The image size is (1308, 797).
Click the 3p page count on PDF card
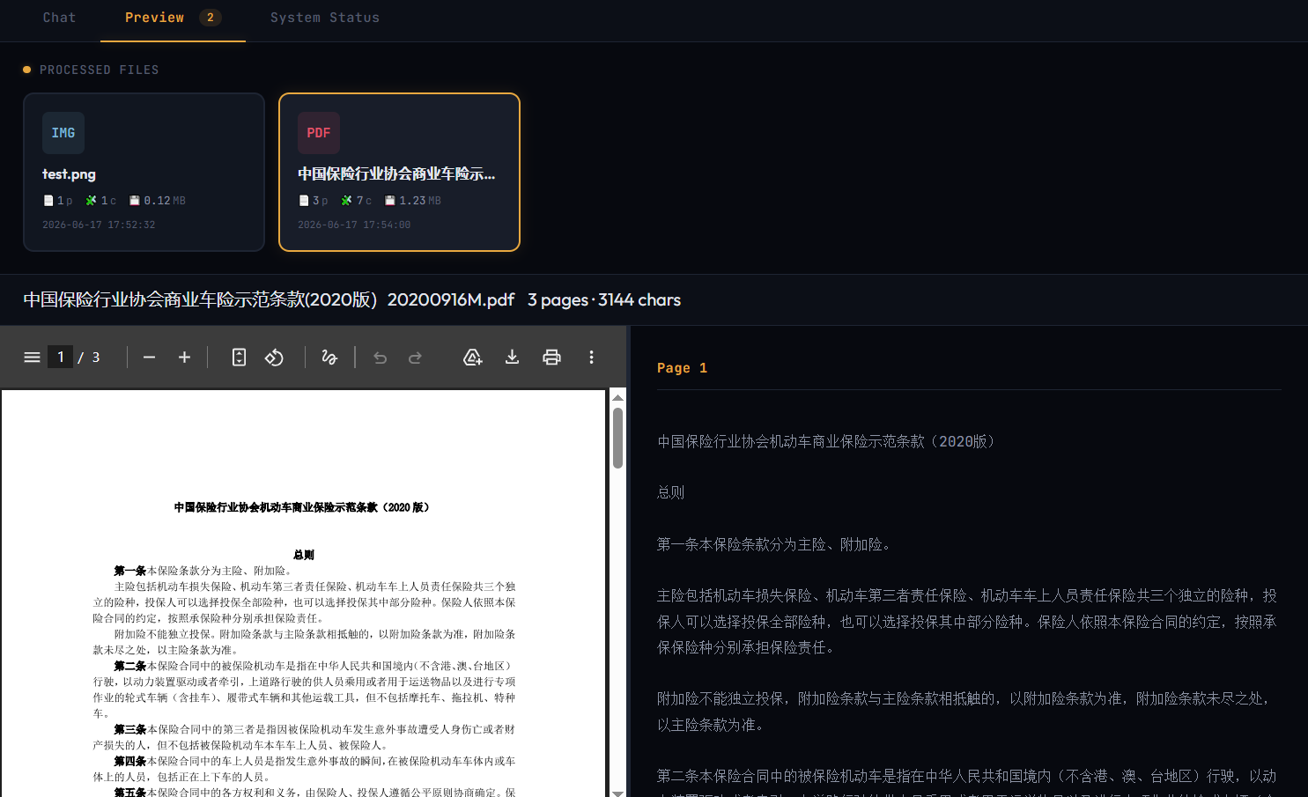coord(314,201)
